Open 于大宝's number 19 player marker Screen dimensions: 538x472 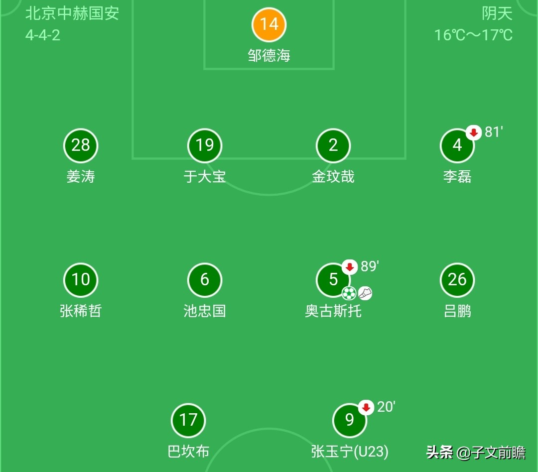coord(204,145)
